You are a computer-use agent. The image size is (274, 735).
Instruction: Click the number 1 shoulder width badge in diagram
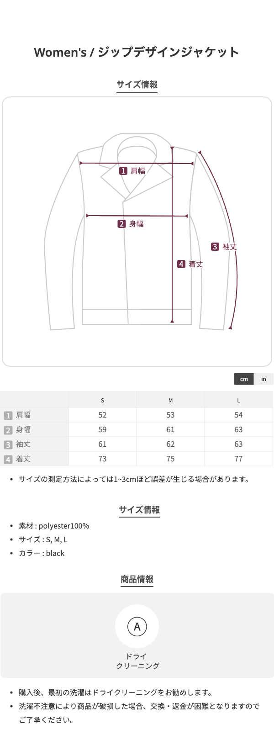tap(123, 171)
